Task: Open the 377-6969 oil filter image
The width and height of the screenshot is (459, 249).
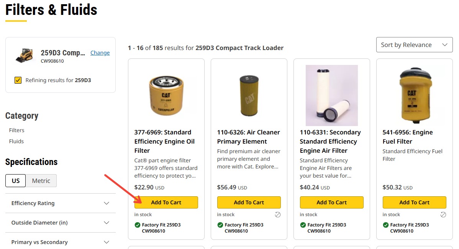Action: coord(166,95)
